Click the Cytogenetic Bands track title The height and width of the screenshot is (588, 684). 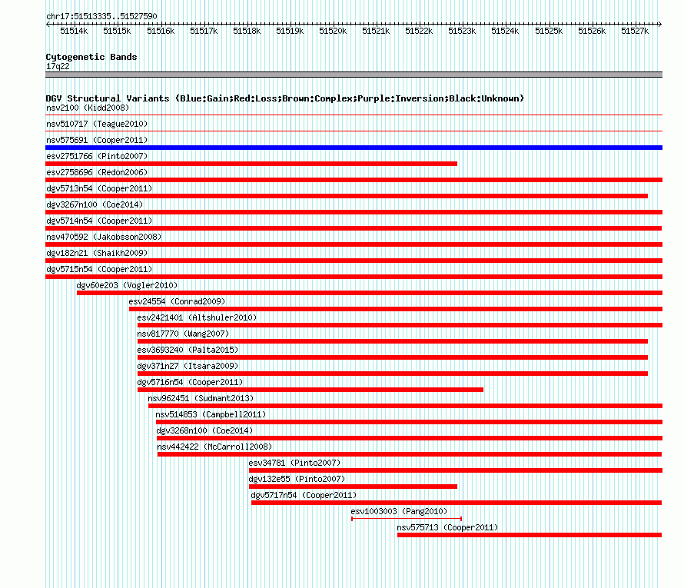point(91,57)
